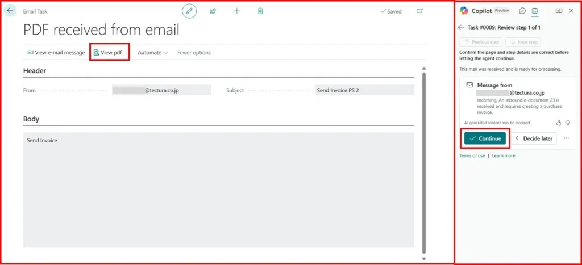This screenshot has width=582, height=265.
Task: Give thumbs down on AI message
Action: (x=567, y=123)
